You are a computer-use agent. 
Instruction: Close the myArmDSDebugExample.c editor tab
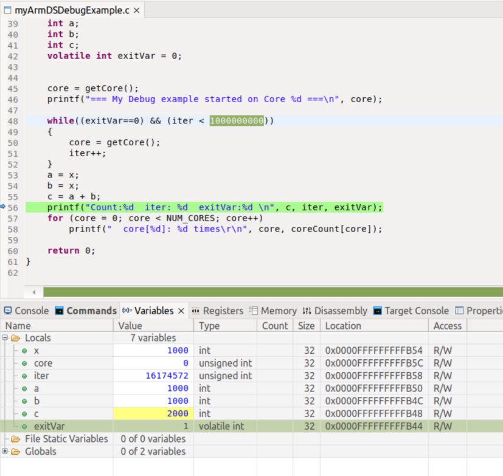[136, 10]
